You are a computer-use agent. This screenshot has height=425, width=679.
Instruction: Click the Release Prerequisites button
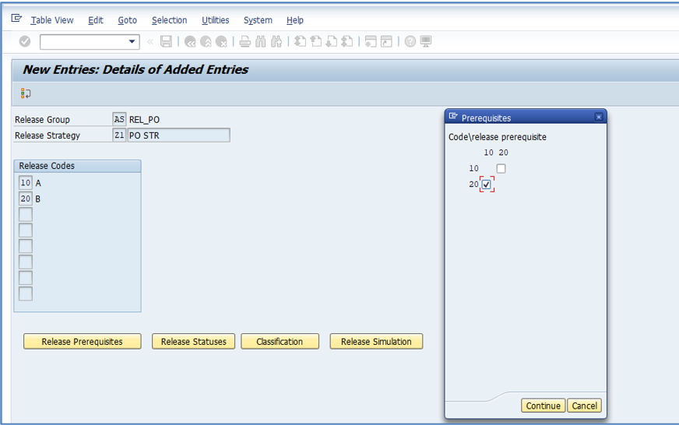click(x=83, y=342)
